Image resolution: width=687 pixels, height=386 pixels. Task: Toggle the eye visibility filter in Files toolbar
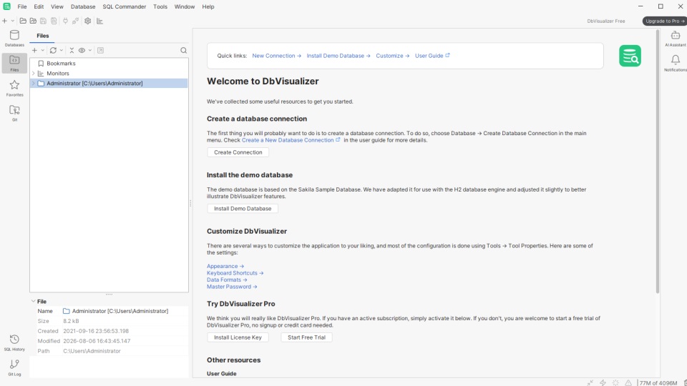[82, 50]
